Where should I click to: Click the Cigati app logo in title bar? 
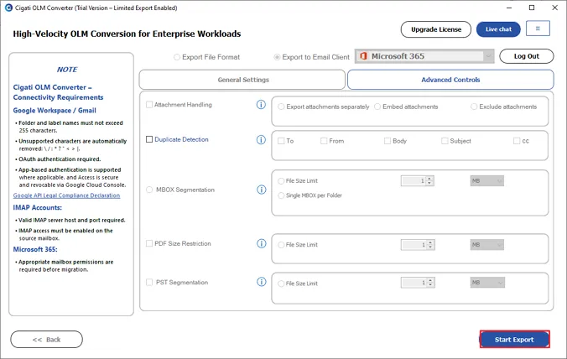pyautogui.click(x=8, y=8)
